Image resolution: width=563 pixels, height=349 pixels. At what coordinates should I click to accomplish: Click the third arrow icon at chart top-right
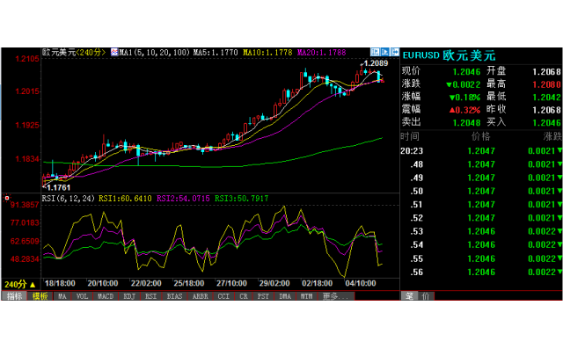395,52
